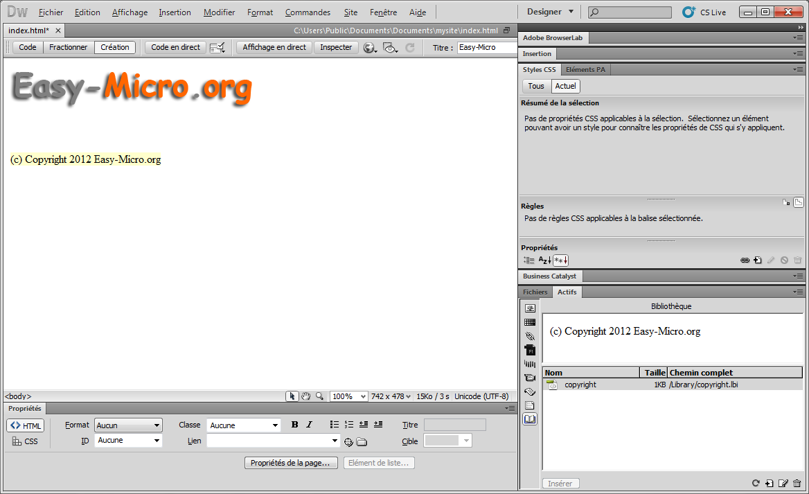Click Propriétés de la page button
The height and width of the screenshot is (494, 809).
291,463
